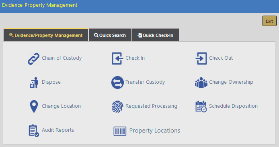This screenshot has height=147, width=279.
Task: Click the Check Out arrow icon
Action: tap(201, 58)
